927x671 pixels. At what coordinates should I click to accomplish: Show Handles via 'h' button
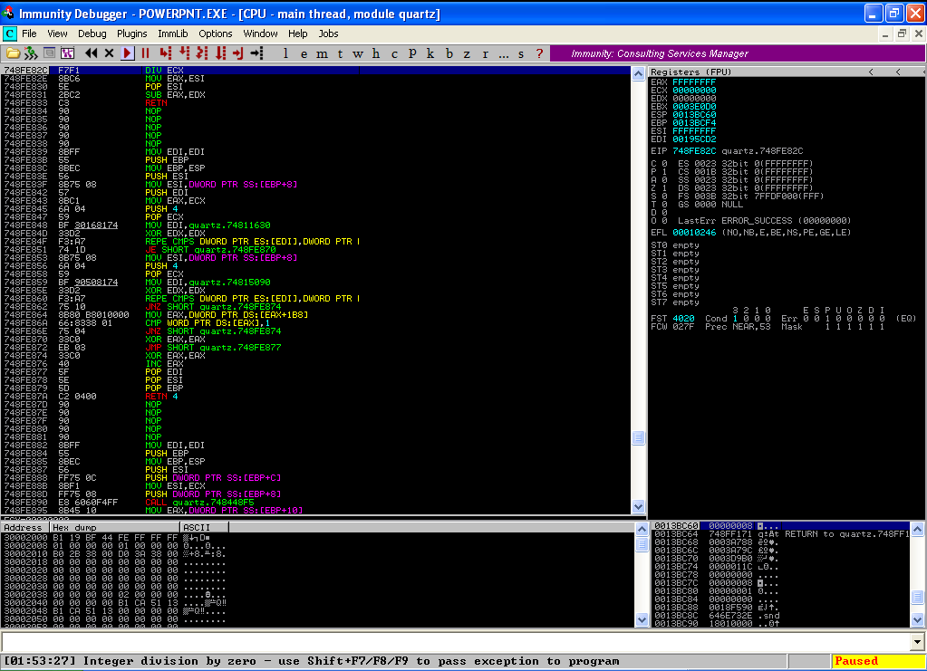[x=376, y=53]
